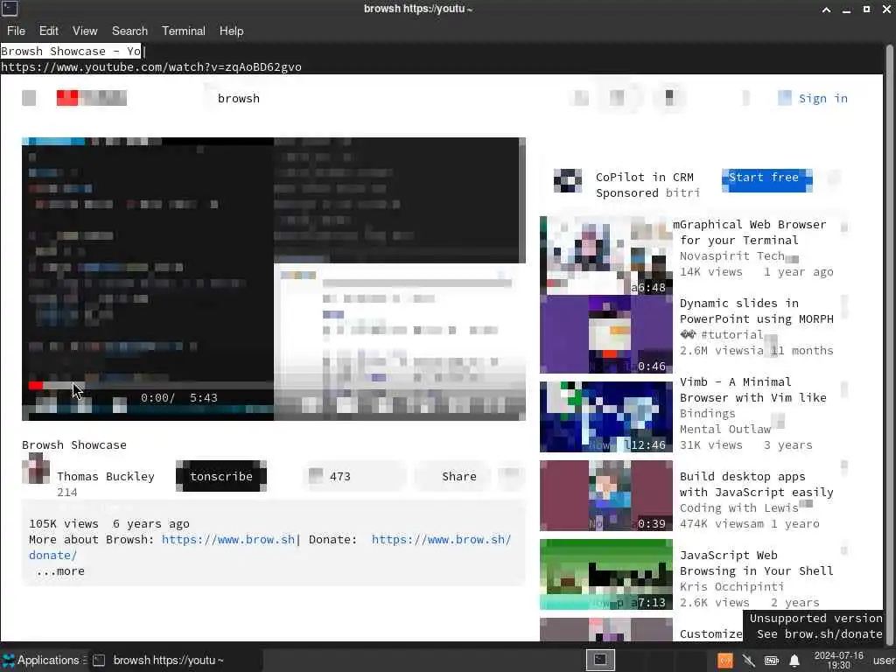Image resolution: width=896 pixels, height=672 pixels.
Task: Open the Vimb Minimal Browser video thumbnail
Action: click(605, 416)
